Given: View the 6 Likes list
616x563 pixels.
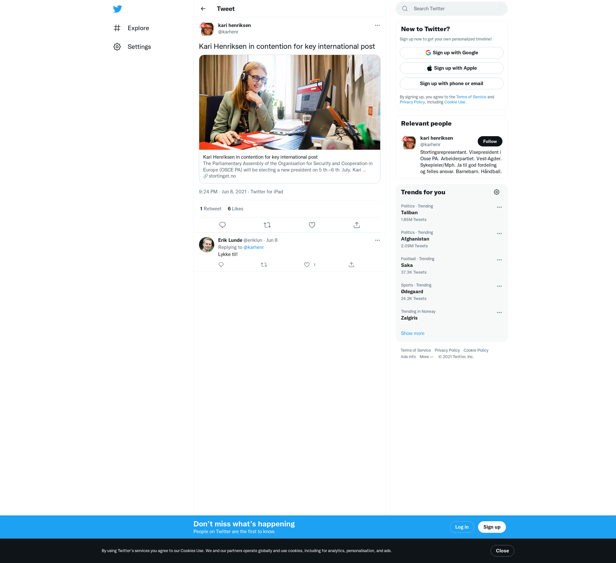Looking at the screenshot, I should point(235,209).
